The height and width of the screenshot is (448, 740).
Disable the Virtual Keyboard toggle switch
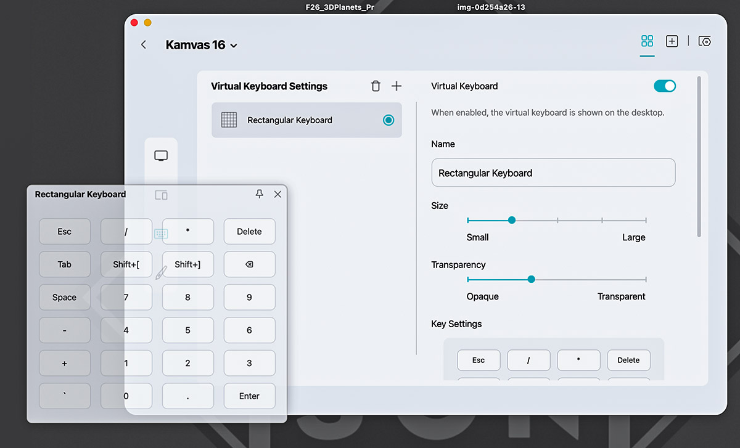coord(665,86)
